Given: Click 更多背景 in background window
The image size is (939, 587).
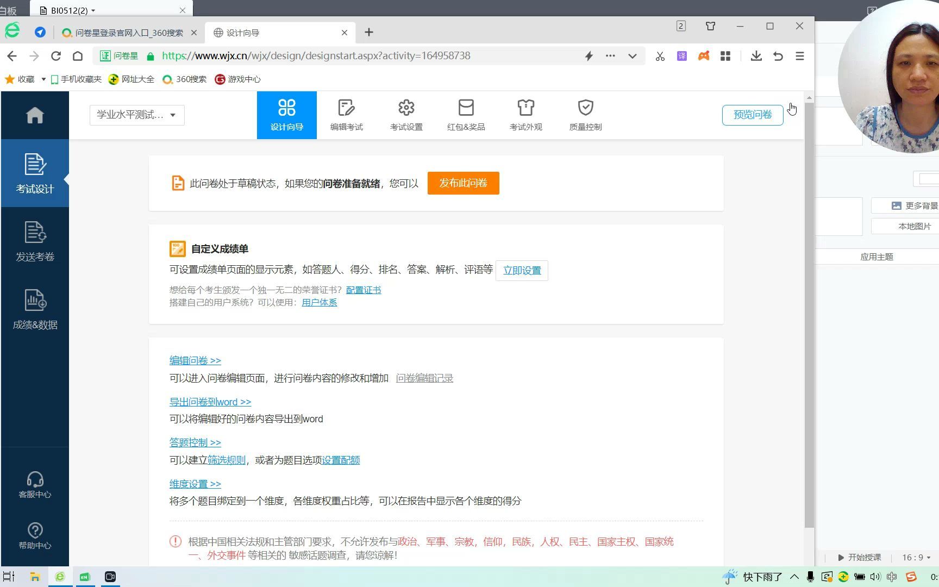Looking at the screenshot, I should click(x=915, y=205).
